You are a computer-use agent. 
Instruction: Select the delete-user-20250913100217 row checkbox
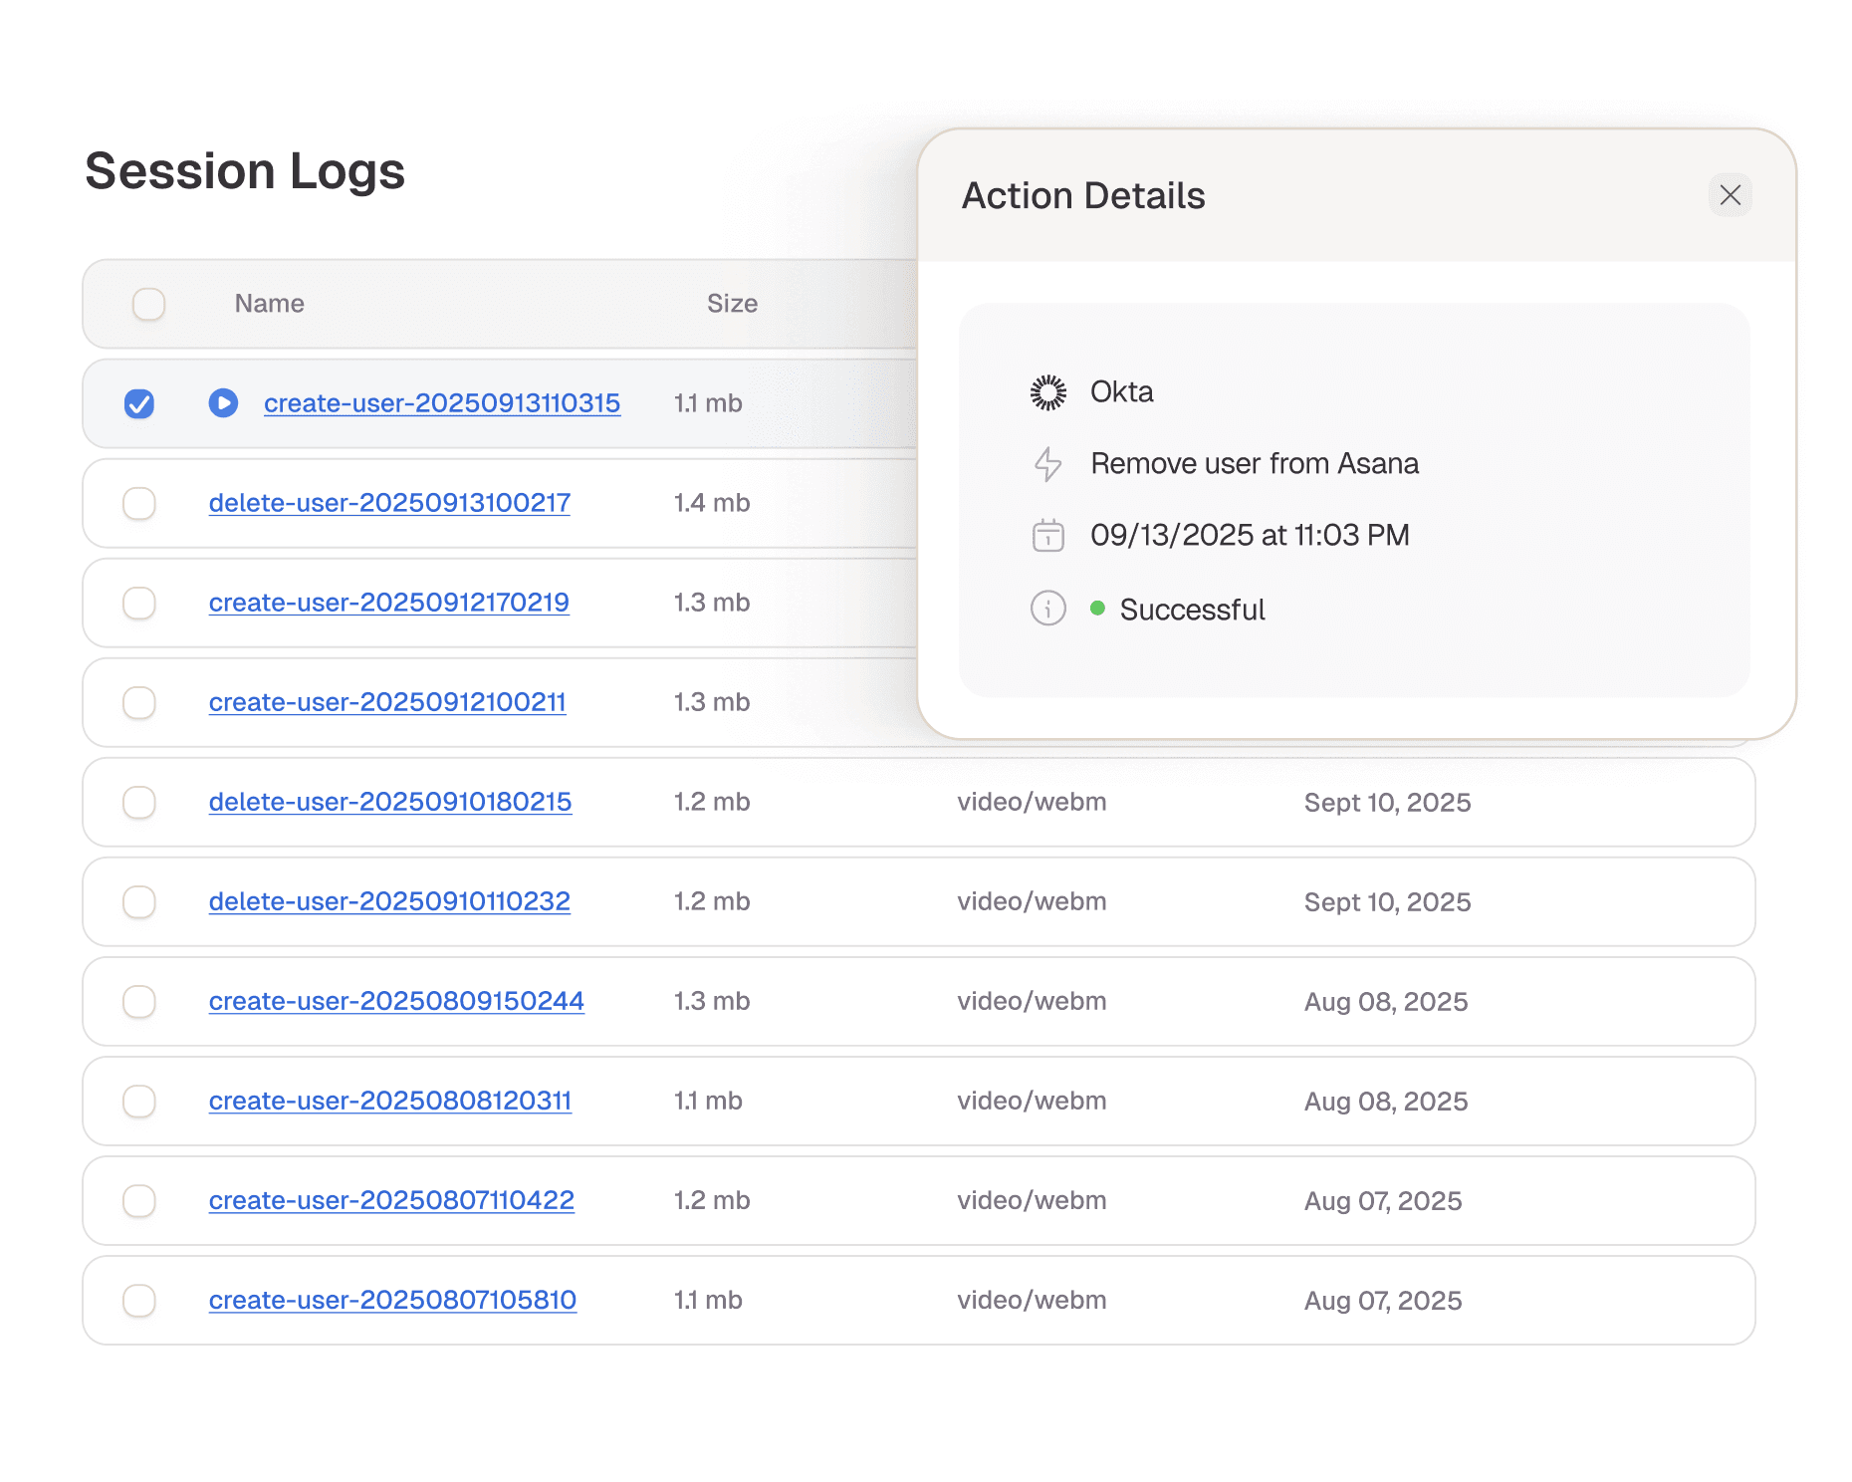click(x=139, y=503)
